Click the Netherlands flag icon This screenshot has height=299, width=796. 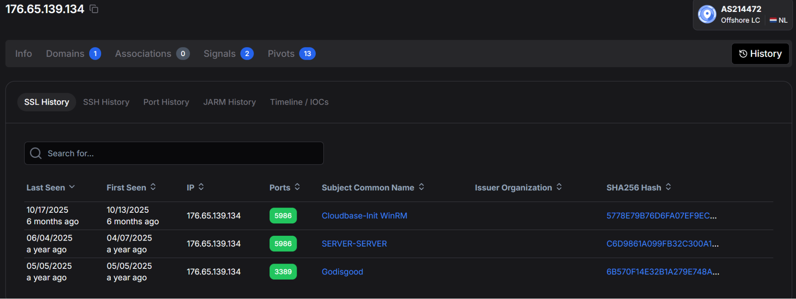pos(773,20)
